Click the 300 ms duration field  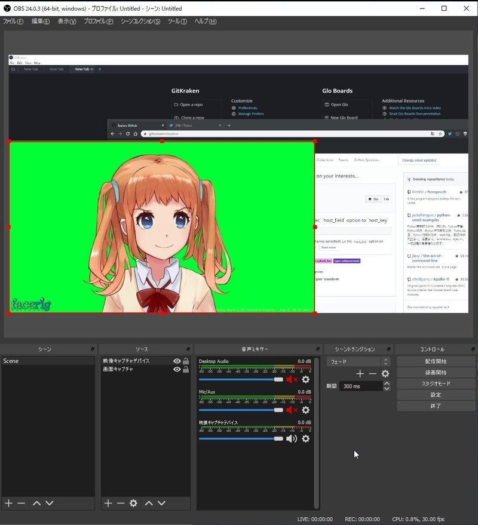click(361, 386)
